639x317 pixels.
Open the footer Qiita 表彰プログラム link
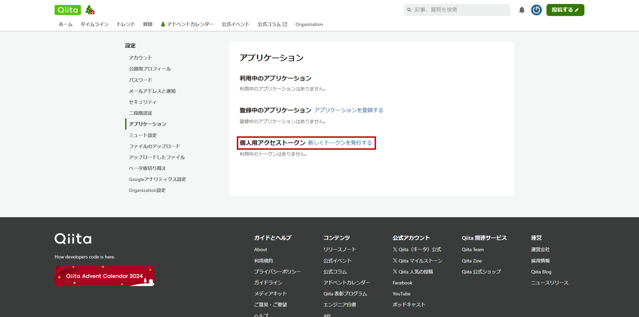345,294
